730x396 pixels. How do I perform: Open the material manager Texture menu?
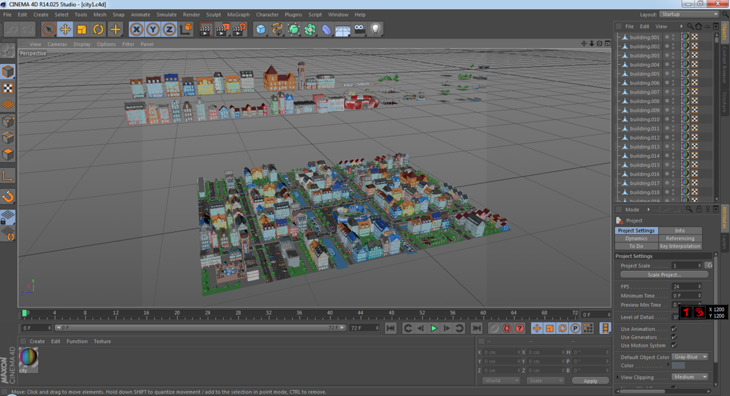102,341
